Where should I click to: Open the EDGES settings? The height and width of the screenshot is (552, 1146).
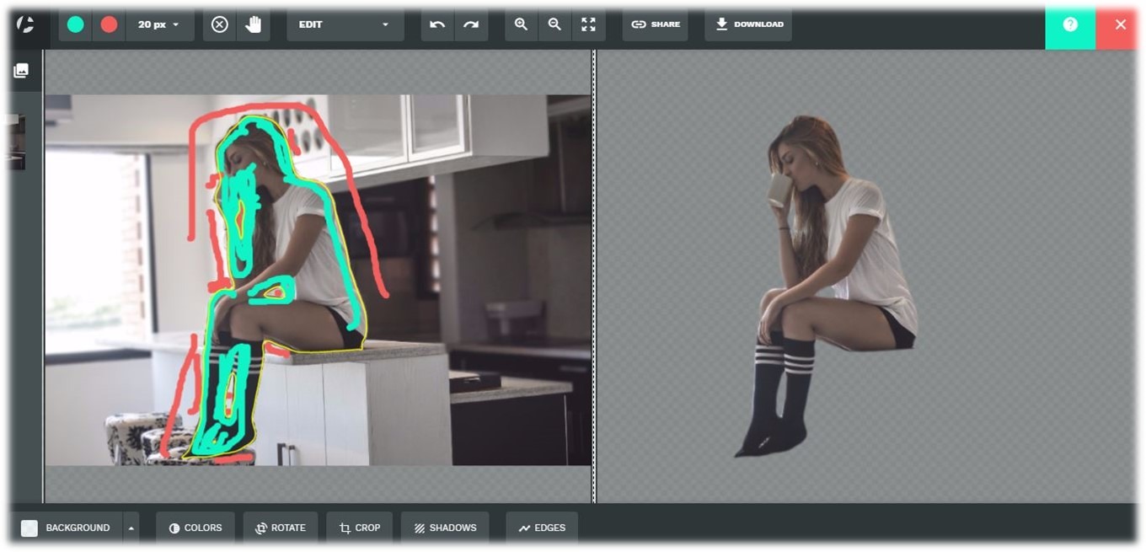[542, 528]
